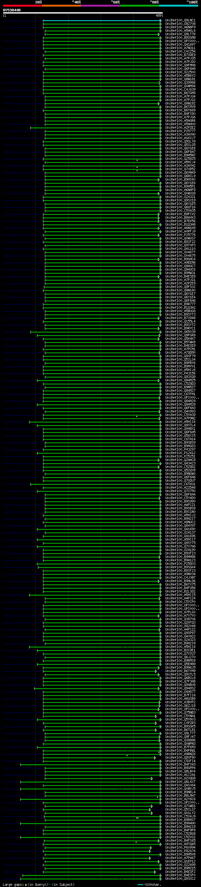Select hit label UniRef100_C4J639
Viewport: 201px width, 887px height.
[x=180, y=90]
